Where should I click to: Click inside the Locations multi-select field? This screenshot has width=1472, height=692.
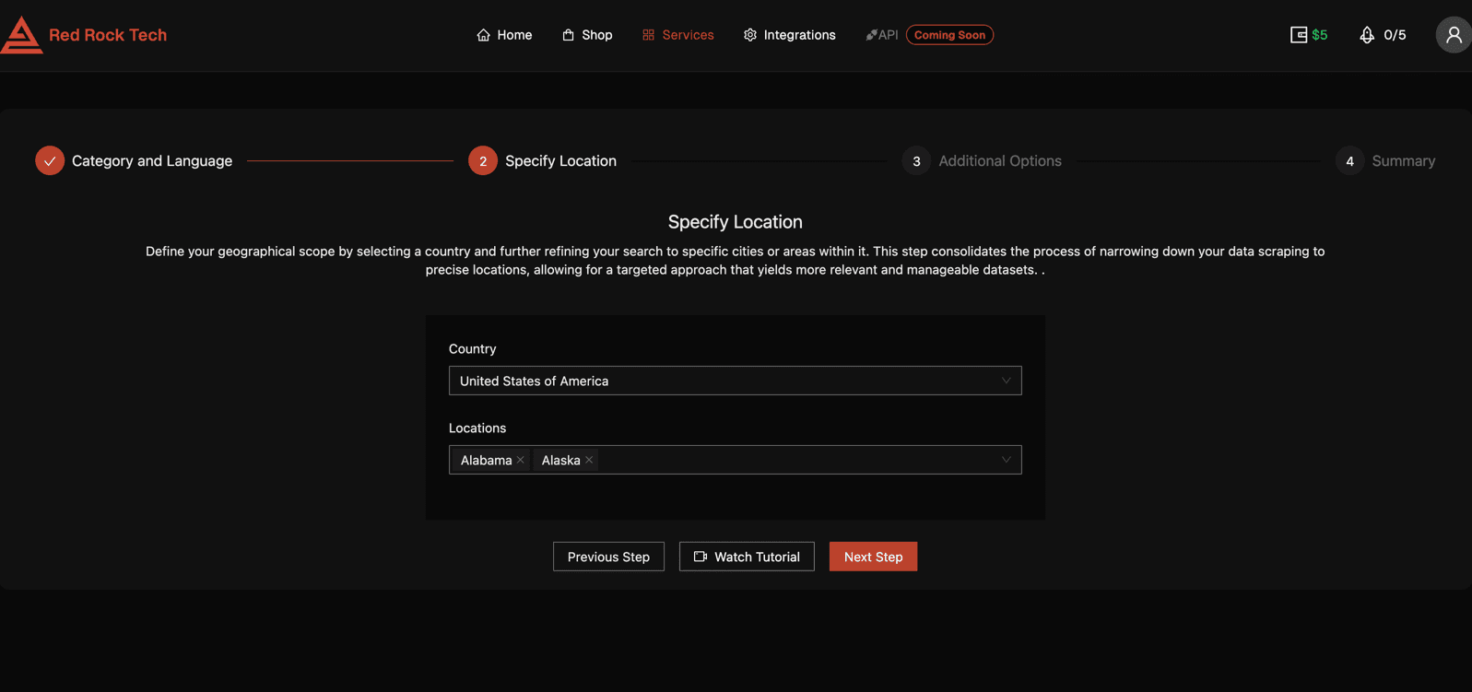click(x=735, y=460)
